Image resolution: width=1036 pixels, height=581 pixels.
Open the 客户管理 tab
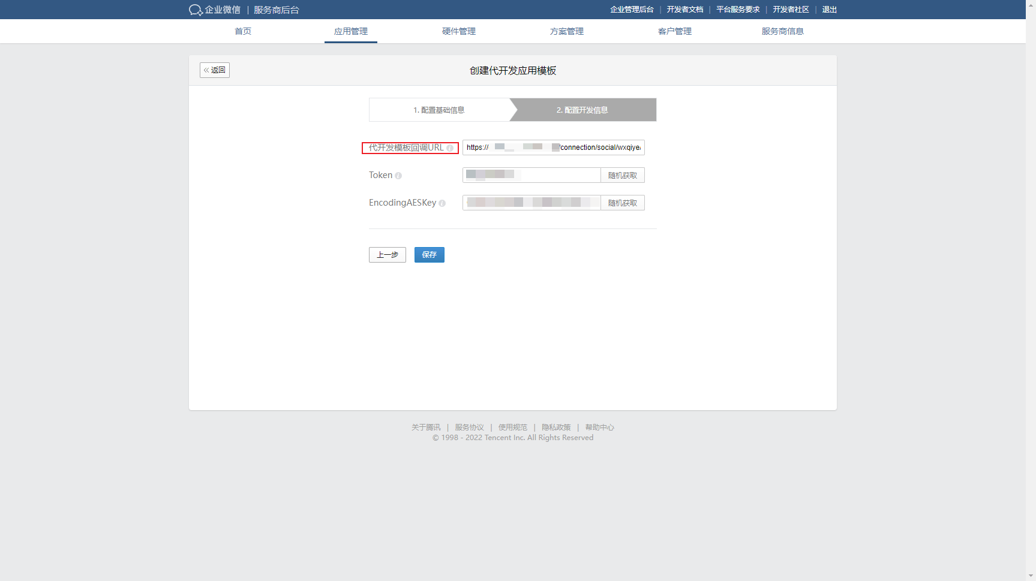pos(675,31)
